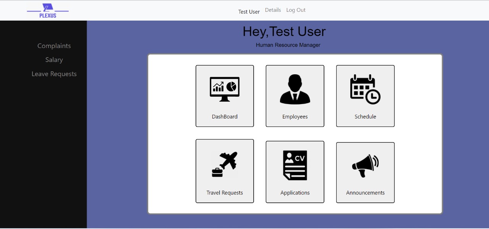
Task: Click the Applications card
Action: [x=295, y=172]
